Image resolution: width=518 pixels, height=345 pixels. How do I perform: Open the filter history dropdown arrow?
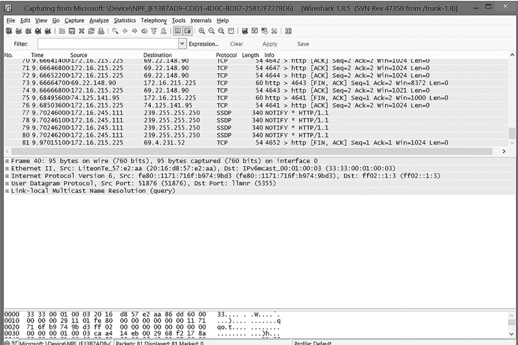[x=182, y=43]
